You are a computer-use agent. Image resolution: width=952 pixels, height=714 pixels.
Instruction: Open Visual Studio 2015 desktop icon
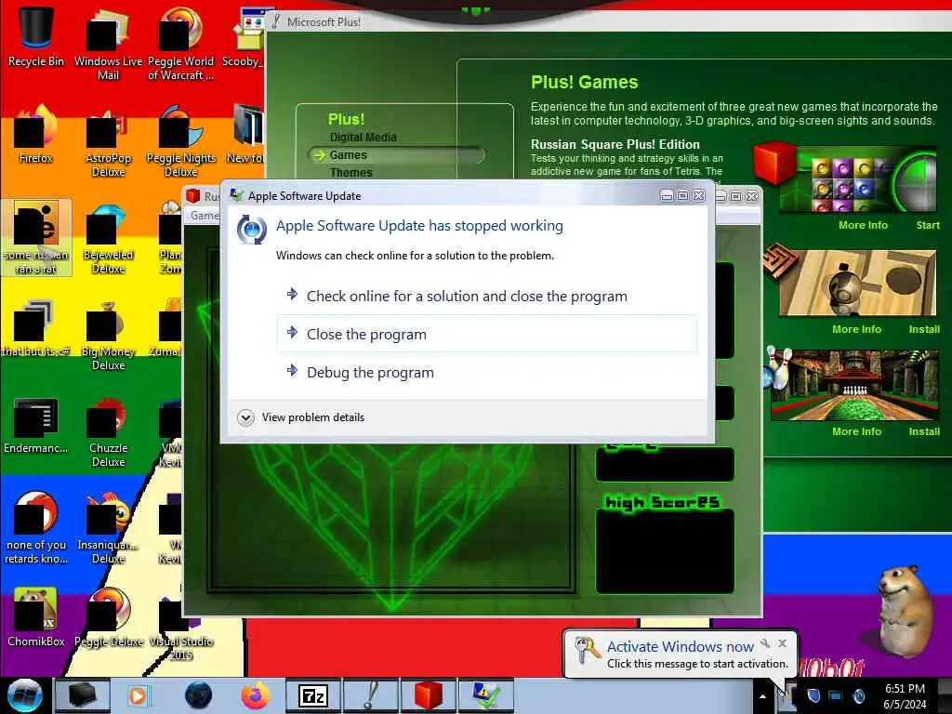(x=180, y=629)
